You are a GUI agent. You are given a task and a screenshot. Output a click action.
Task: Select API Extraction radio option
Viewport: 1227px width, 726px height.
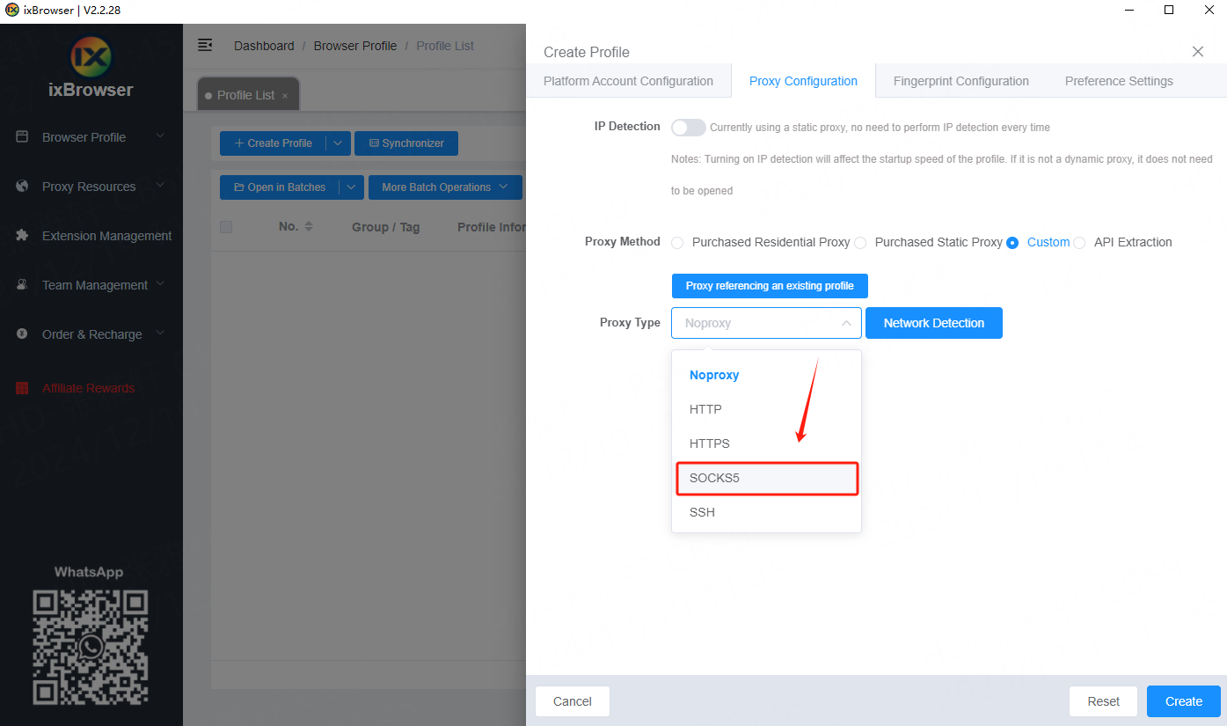[1079, 243]
